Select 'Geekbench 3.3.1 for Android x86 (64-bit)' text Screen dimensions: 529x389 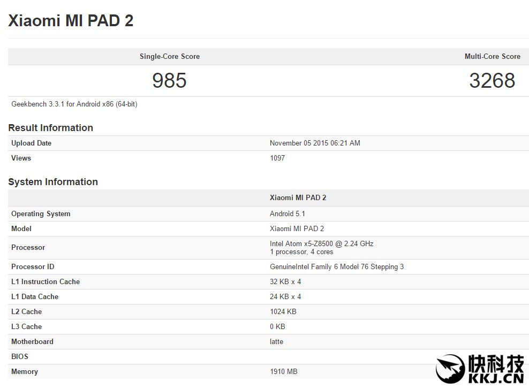tap(74, 104)
